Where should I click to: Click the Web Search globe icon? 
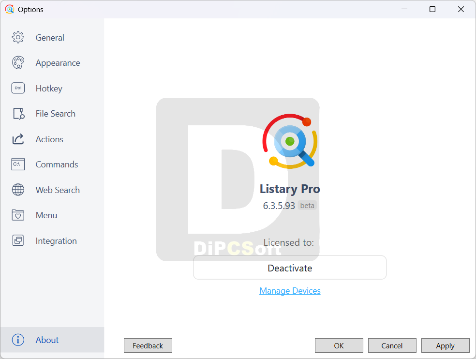pos(18,190)
